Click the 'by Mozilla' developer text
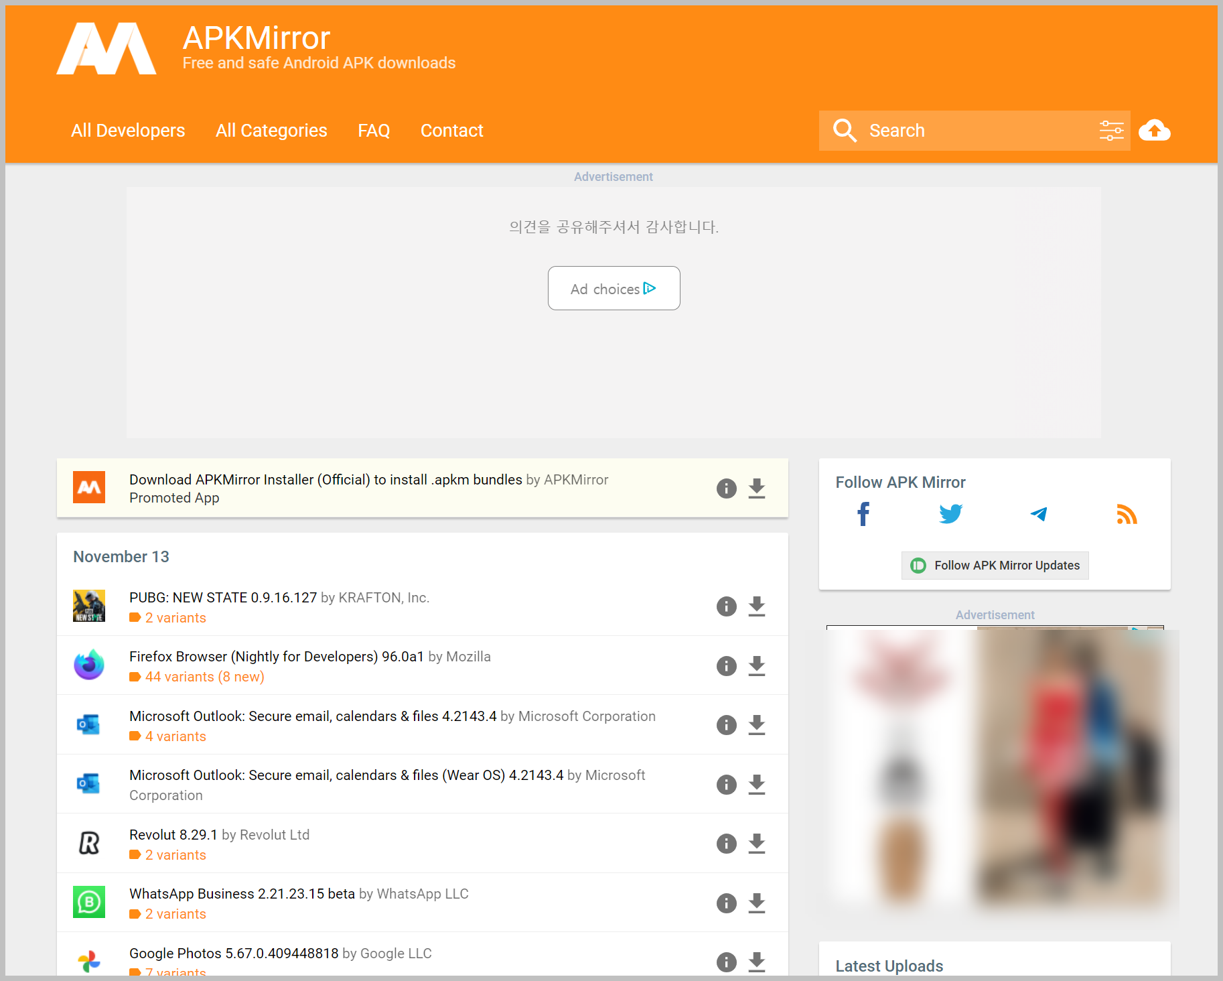 (459, 657)
